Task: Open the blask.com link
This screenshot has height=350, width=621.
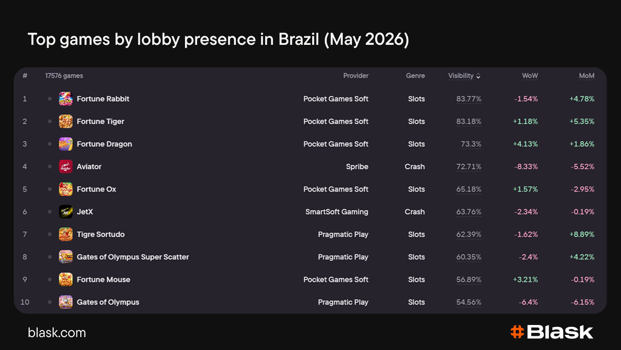Action: pyautogui.click(x=57, y=333)
